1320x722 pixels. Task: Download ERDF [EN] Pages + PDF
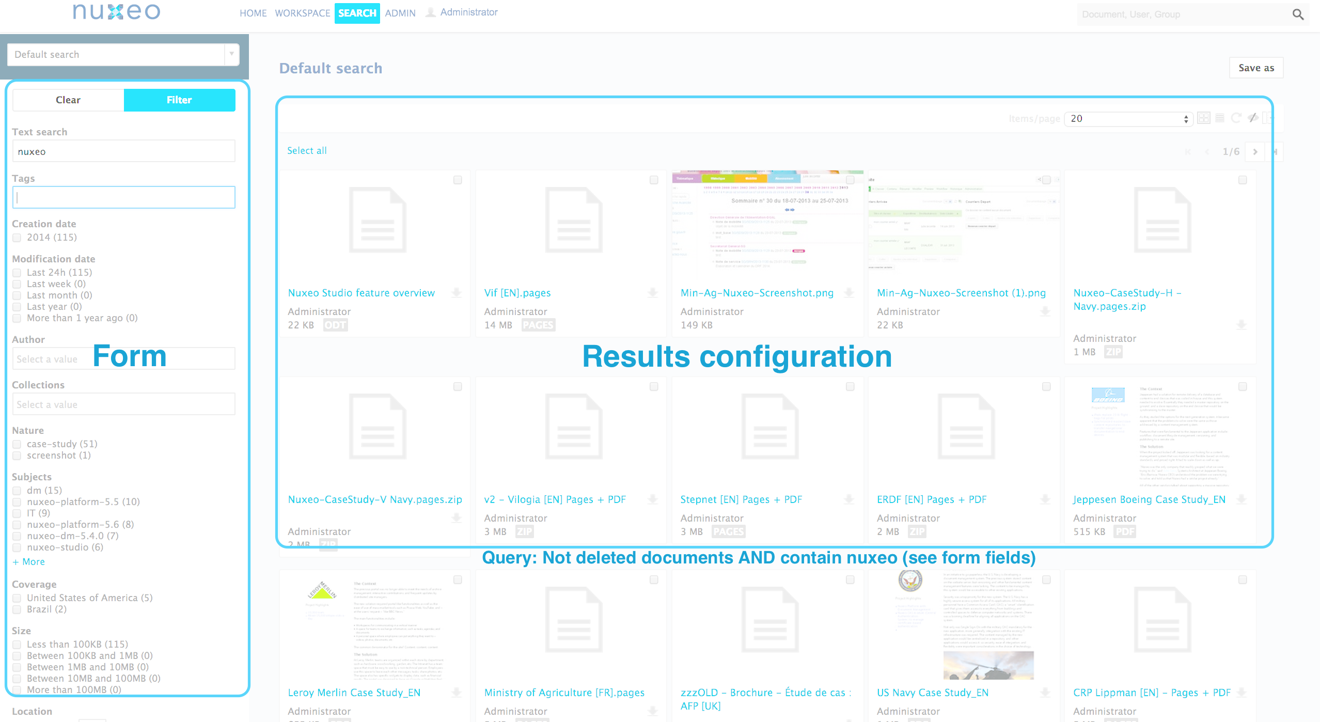pos(1045,499)
